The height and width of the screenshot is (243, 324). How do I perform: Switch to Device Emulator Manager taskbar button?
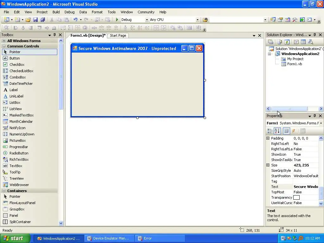coord(109,239)
